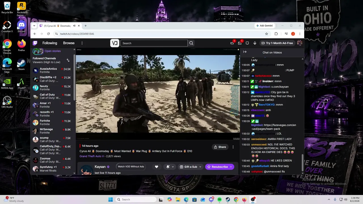
Task: Collapse the Chat on Videos panel
Action: click(245, 52)
